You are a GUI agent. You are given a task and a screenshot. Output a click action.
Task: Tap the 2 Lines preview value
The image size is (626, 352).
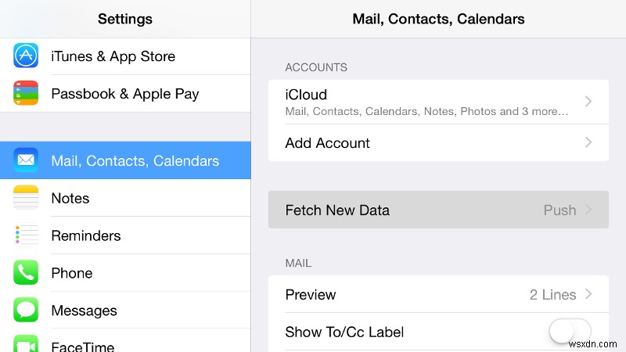click(552, 295)
